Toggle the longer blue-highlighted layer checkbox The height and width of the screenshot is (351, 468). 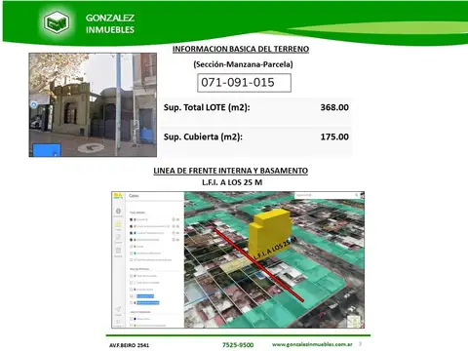coord(131,303)
